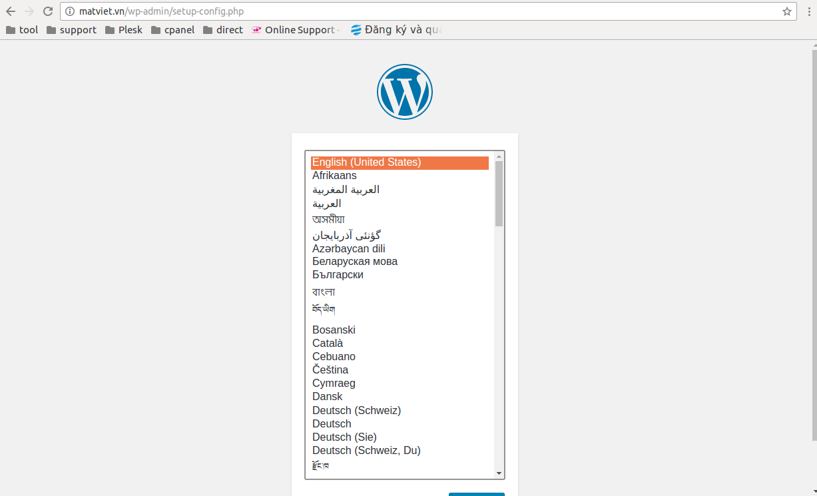Select plain Deutsch language
The height and width of the screenshot is (496, 817).
(x=400, y=424)
